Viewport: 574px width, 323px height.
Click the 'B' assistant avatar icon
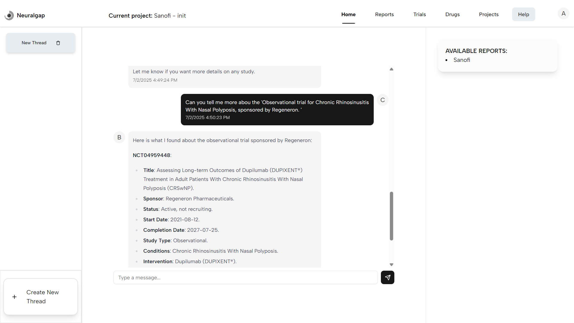point(119,138)
